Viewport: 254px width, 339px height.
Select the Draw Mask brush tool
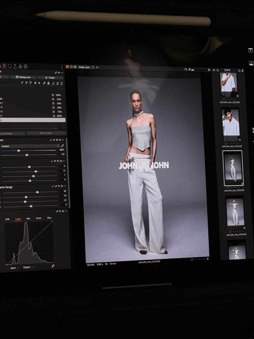[x=22, y=83]
